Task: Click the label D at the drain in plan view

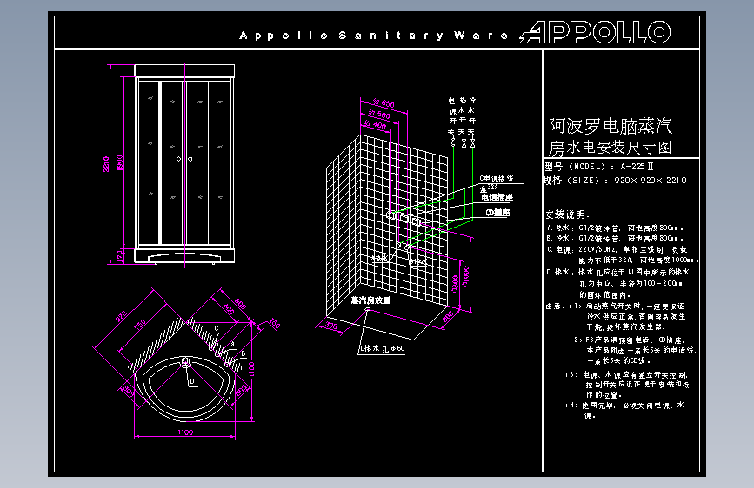Action: coord(192,381)
